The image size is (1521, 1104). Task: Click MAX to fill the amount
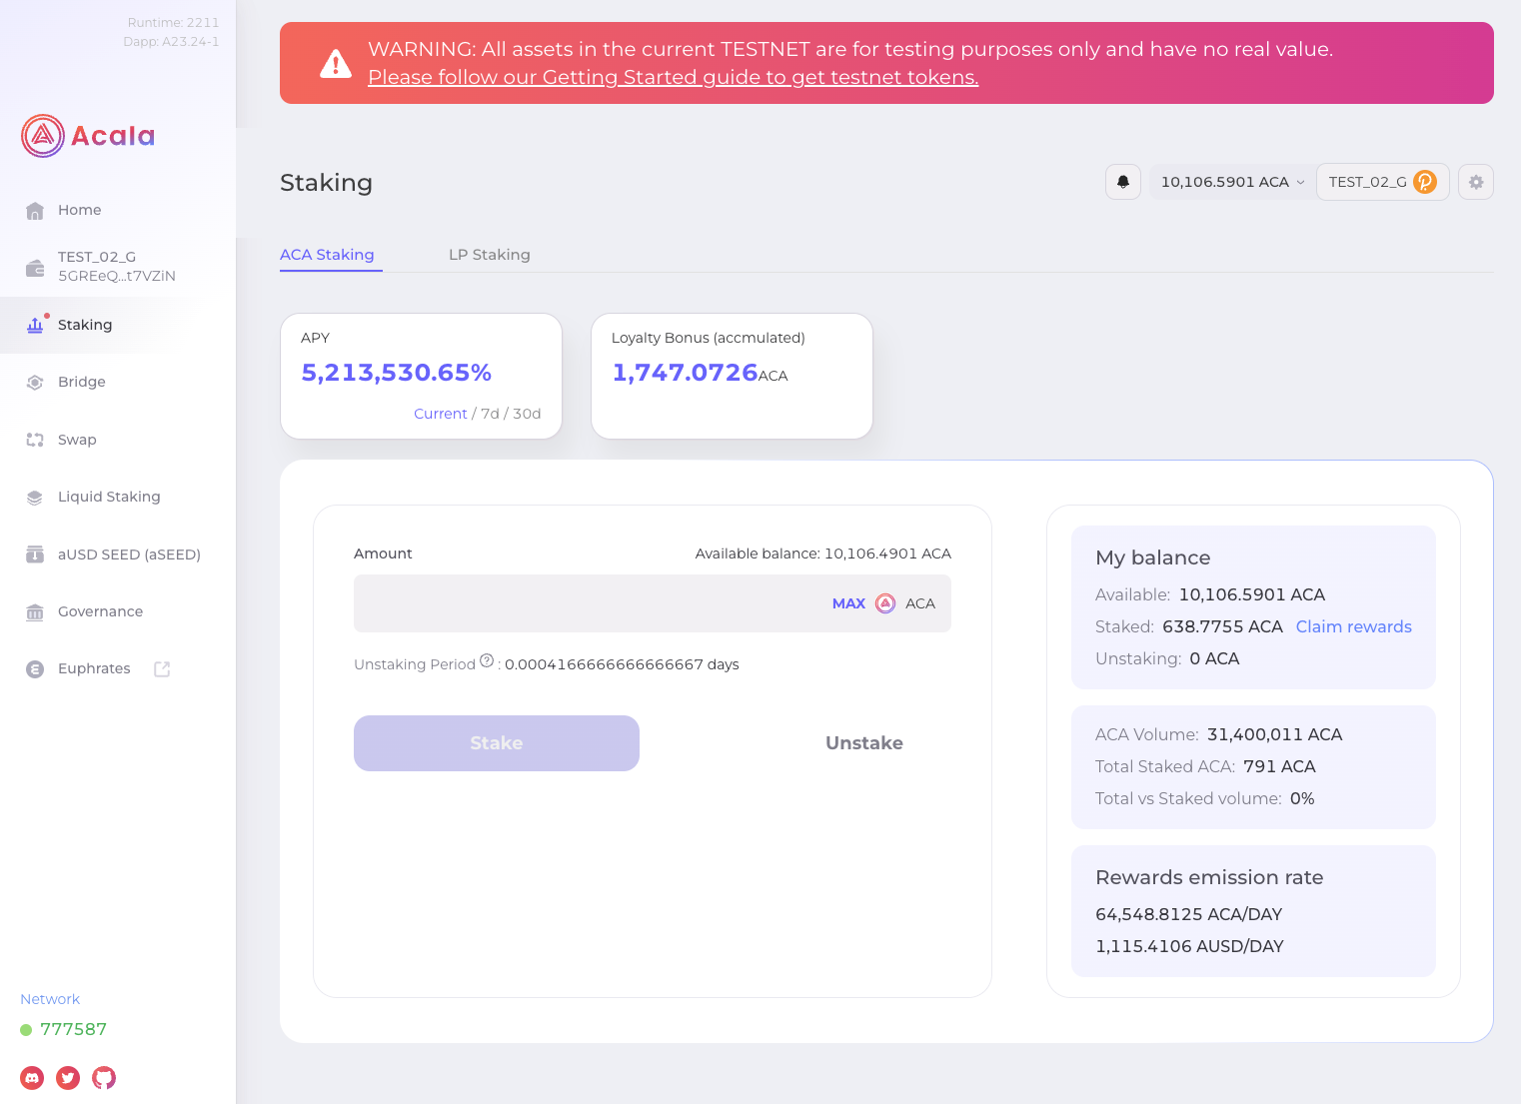848,603
